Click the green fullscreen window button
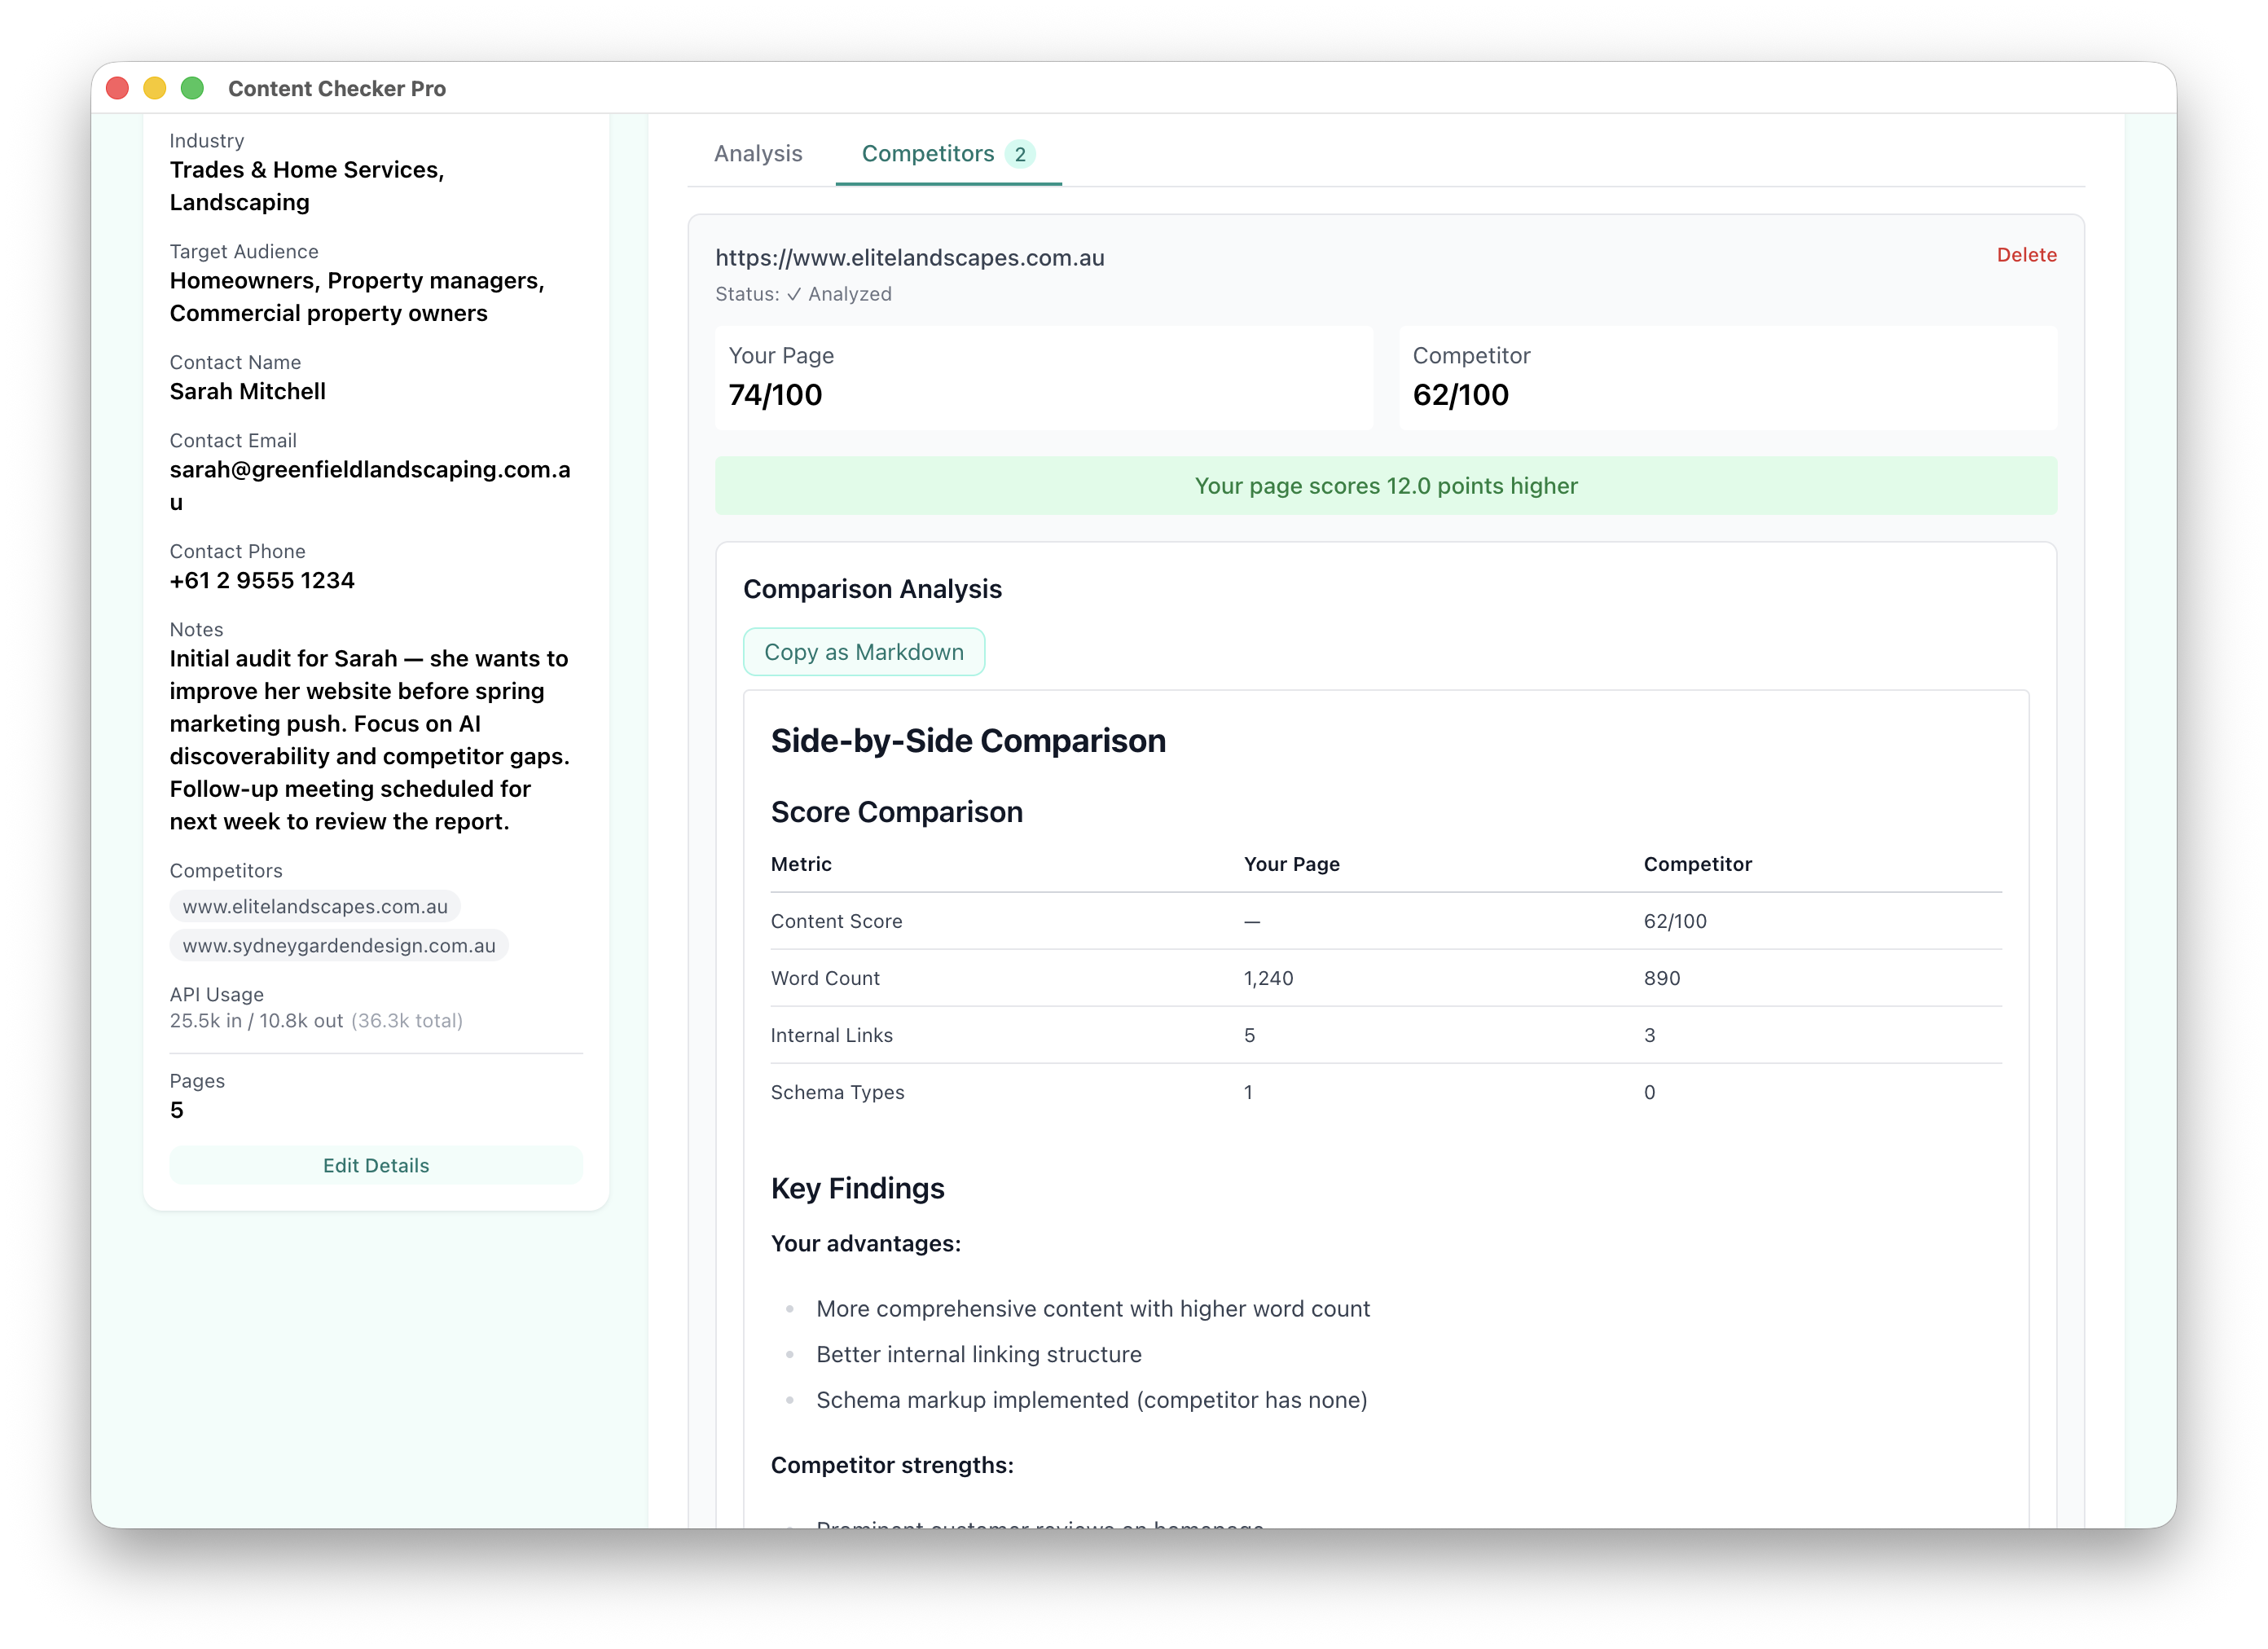2268x1649 pixels. coord(193,88)
